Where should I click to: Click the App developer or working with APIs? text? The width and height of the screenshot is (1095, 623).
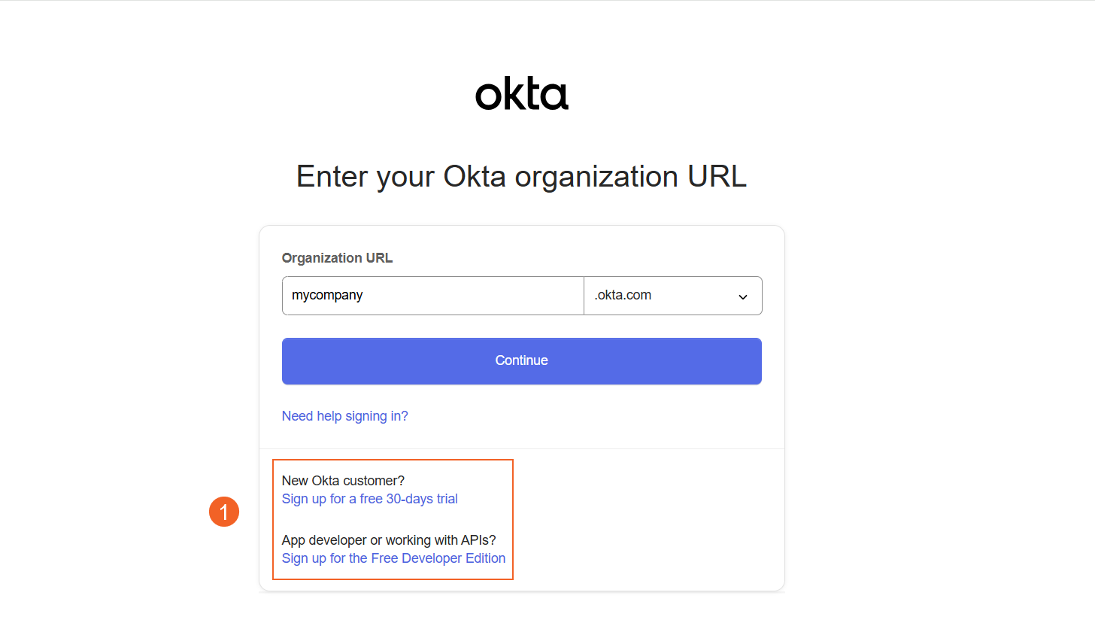pos(389,540)
